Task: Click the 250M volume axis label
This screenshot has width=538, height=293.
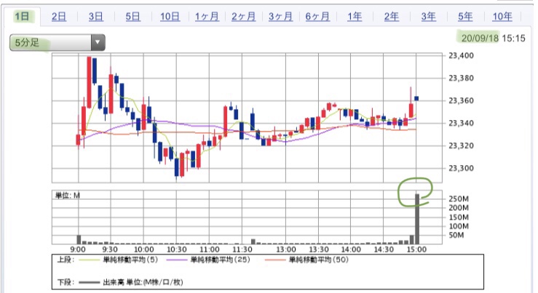Action: tap(459, 198)
